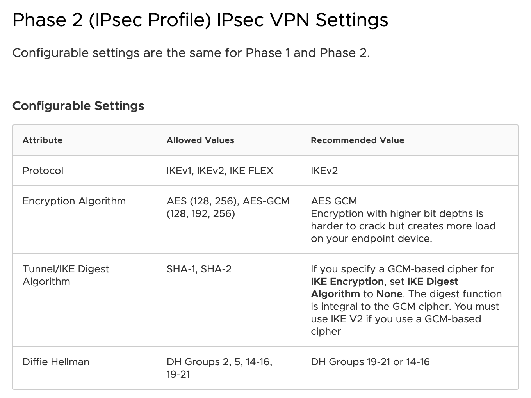The width and height of the screenshot is (531, 398).
Task: Click the Recommended Value column header
Action: tap(358, 140)
